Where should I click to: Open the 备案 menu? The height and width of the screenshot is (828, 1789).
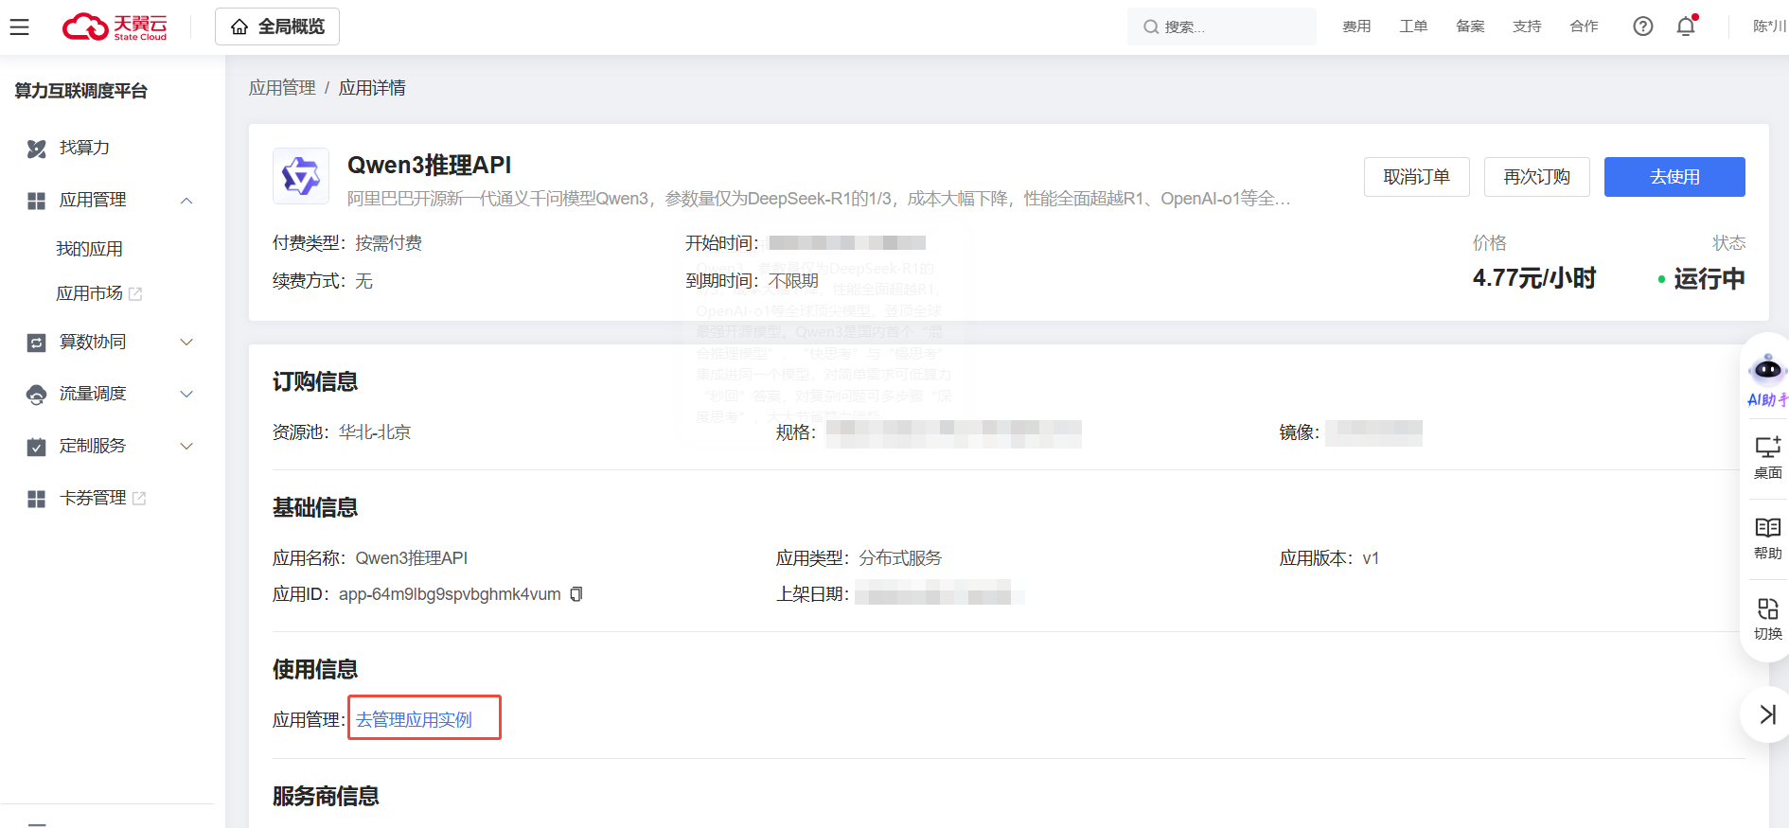click(x=1470, y=26)
